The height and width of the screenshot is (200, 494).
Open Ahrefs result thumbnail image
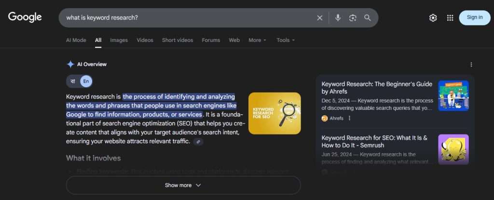453,96
